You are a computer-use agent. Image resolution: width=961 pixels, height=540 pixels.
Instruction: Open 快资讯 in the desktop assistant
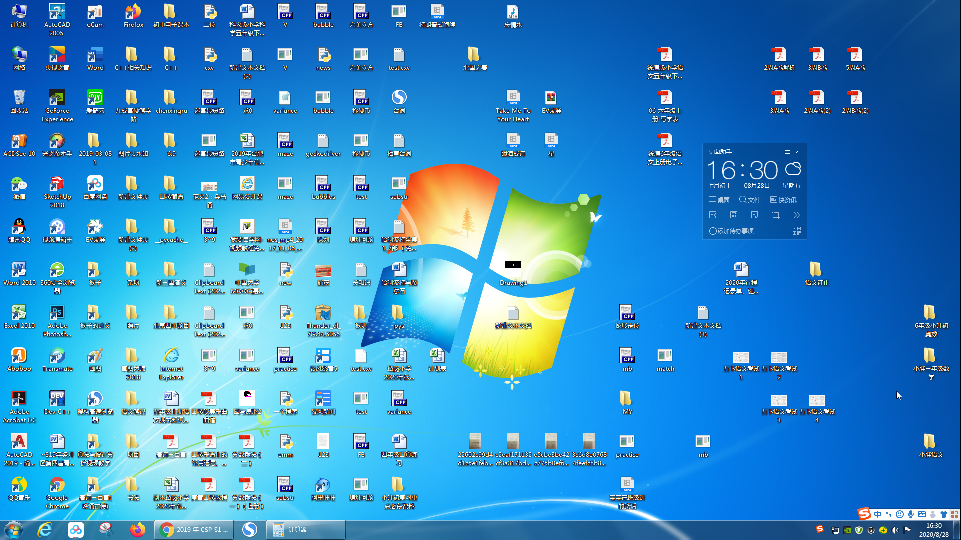point(784,200)
